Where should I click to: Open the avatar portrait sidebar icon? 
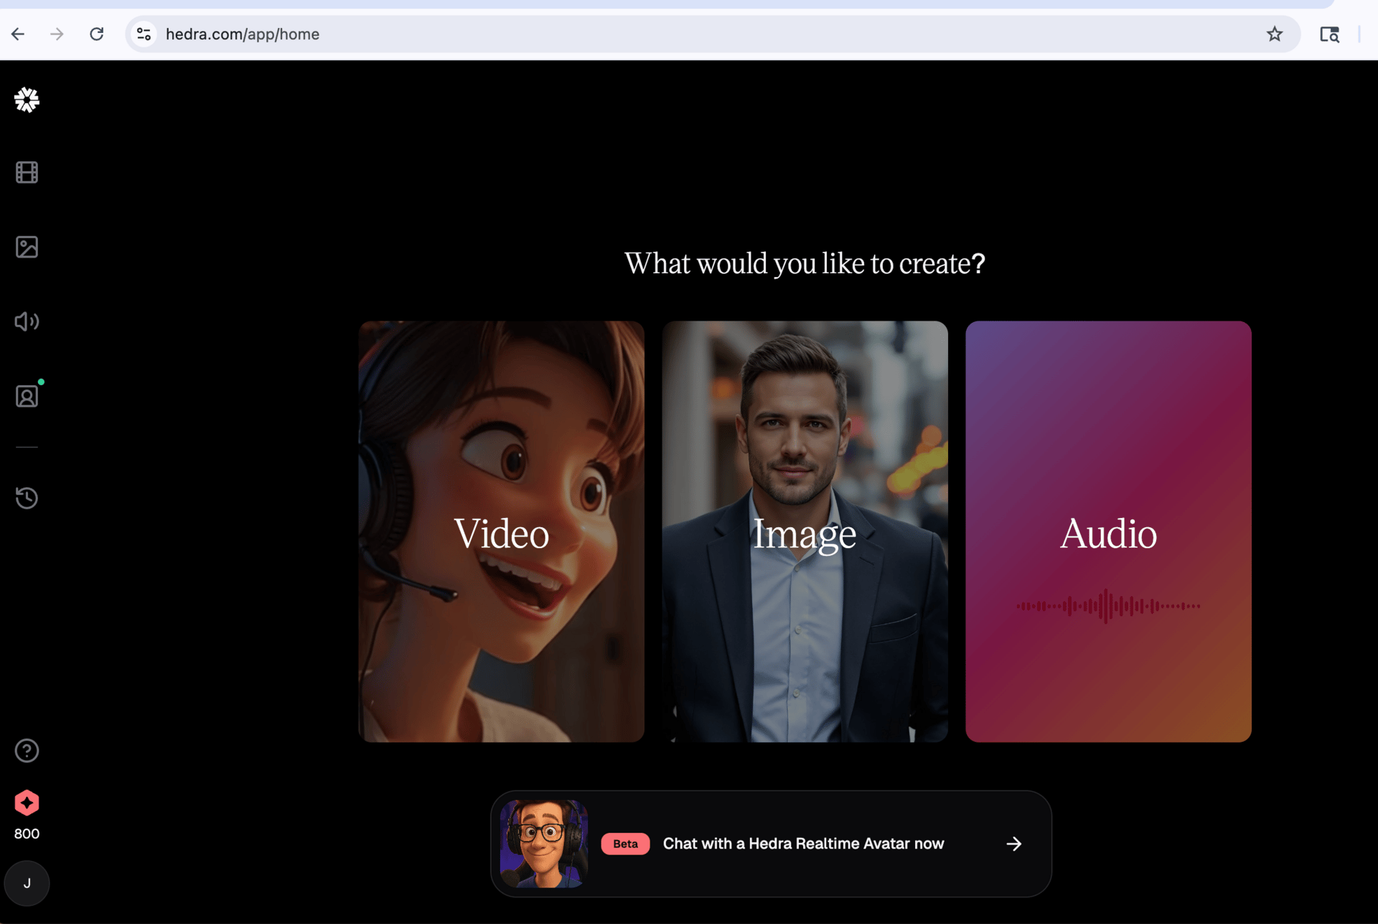pyautogui.click(x=27, y=396)
